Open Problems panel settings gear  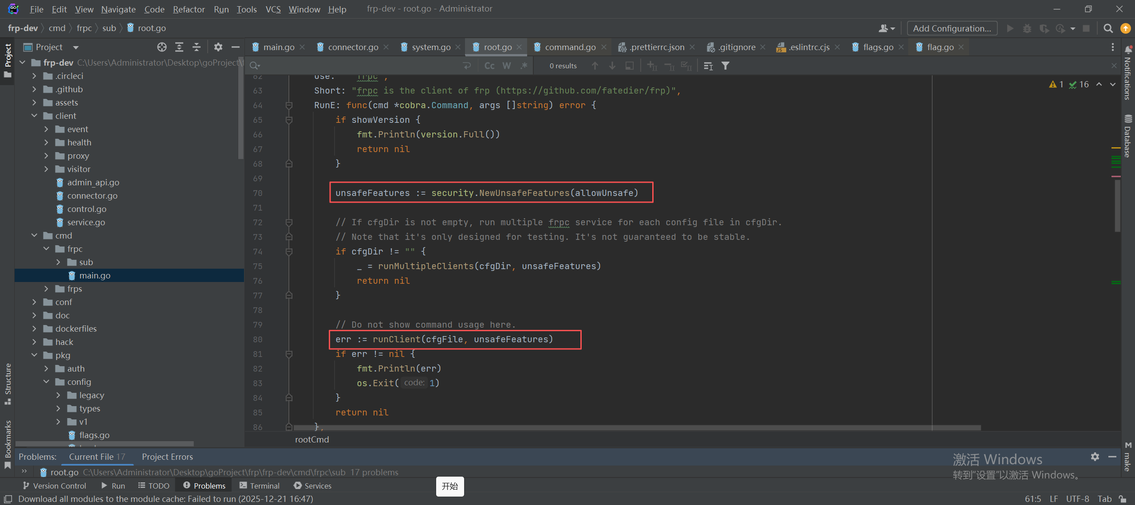(1095, 457)
